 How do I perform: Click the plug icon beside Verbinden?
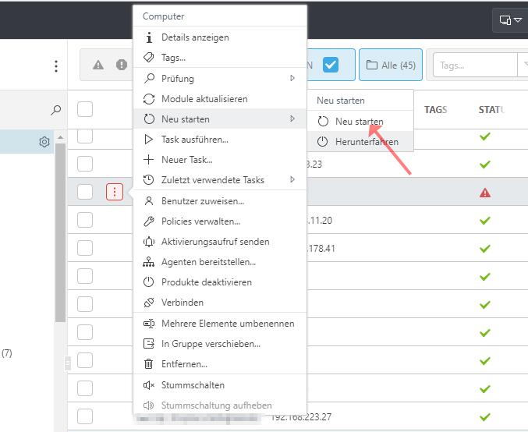[148, 303]
